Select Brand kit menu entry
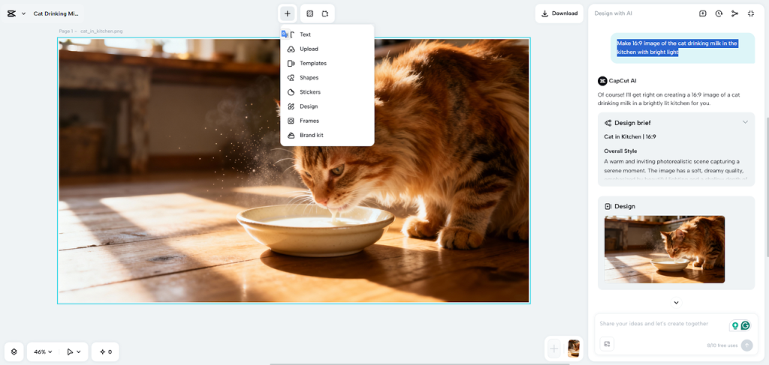Screen dimensions: 769x365 pos(311,135)
